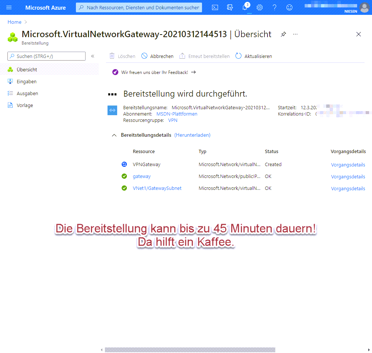Click the Created status cell
This screenshot has width=372, height=353.
(x=273, y=164)
